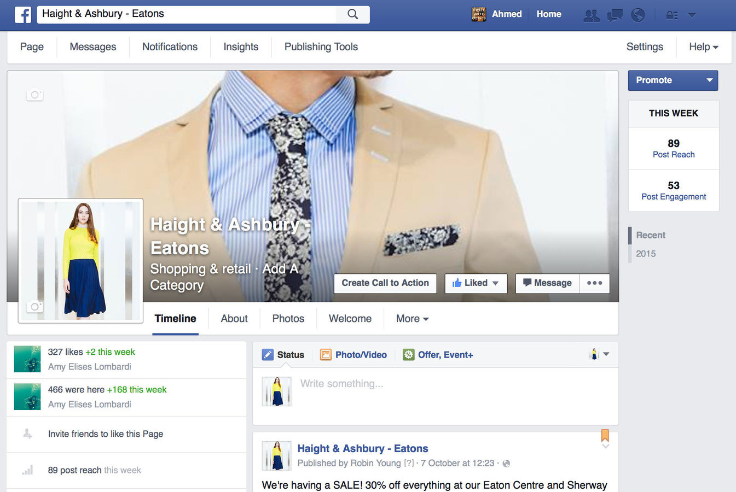This screenshot has height=492, width=736.
Task: Click Amy Elises Lombardi thumbnail beside 327 likes
Action: pos(27,359)
